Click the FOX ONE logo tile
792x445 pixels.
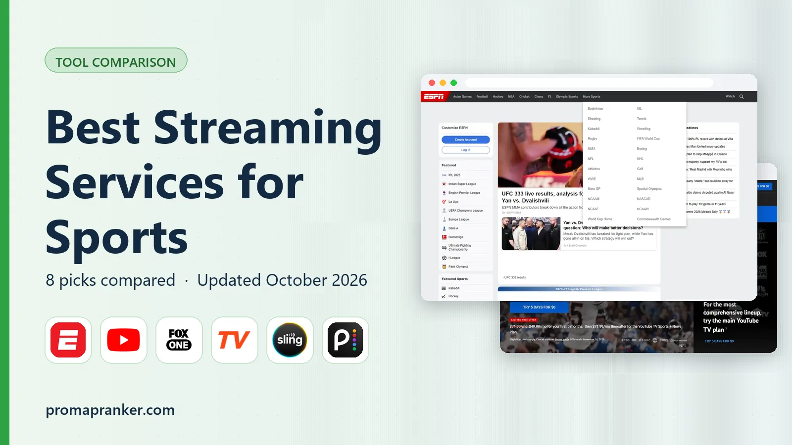coord(179,340)
